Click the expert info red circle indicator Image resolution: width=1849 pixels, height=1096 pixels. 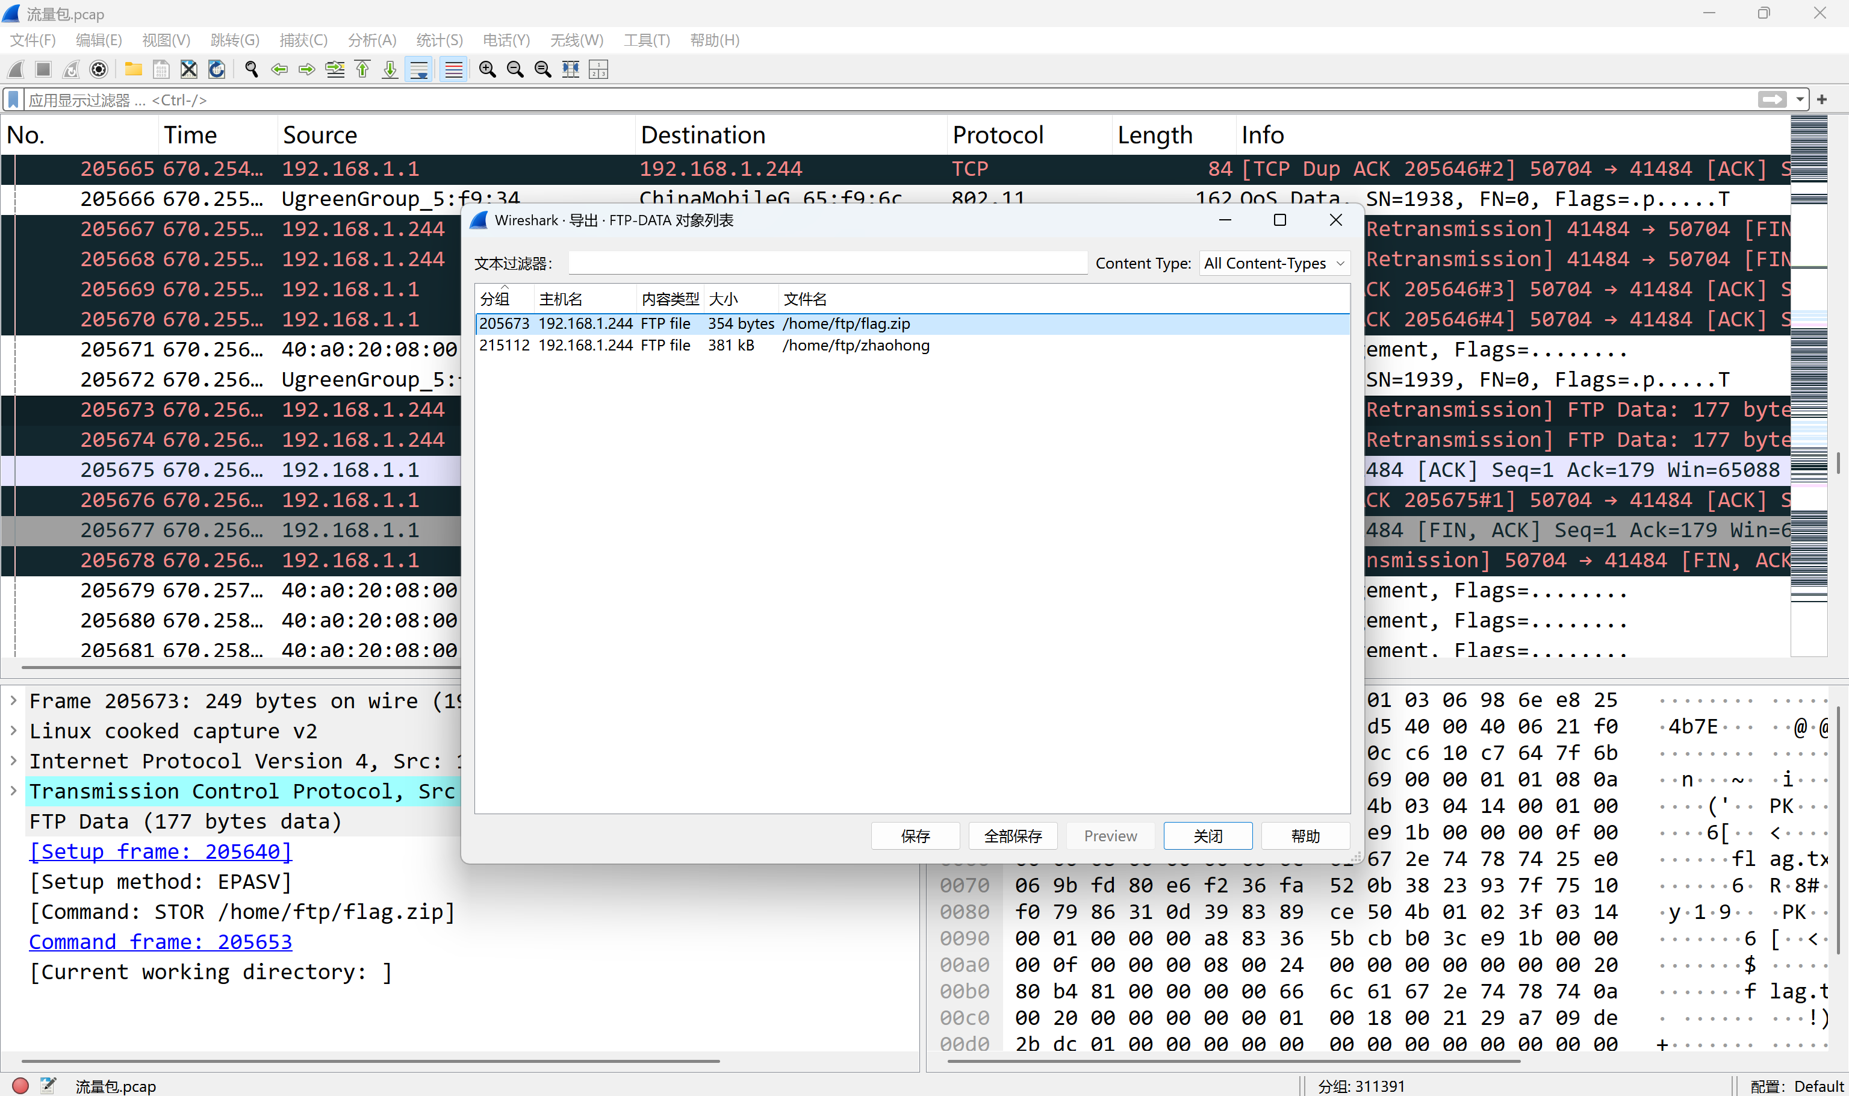coord(20,1085)
